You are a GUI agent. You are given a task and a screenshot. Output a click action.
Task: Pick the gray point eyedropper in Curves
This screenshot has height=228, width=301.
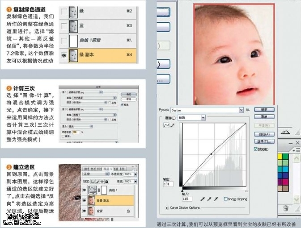(209, 199)
